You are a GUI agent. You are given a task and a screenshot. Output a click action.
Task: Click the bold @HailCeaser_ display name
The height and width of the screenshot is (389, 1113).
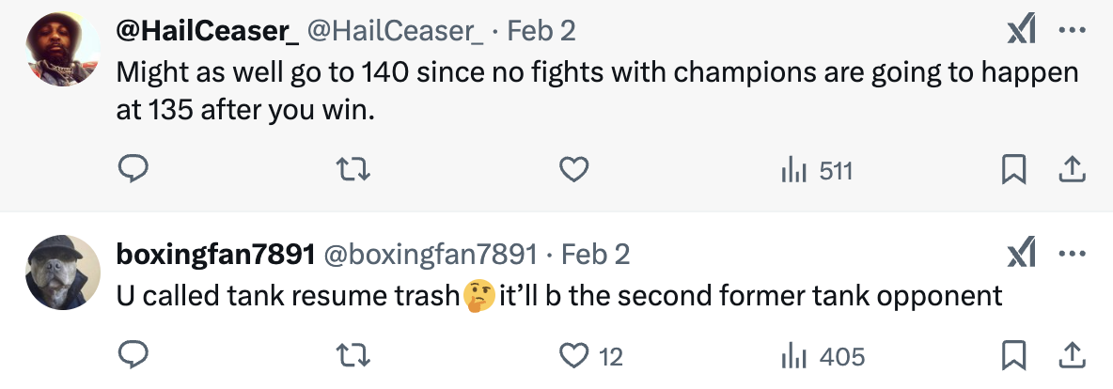(x=207, y=31)
